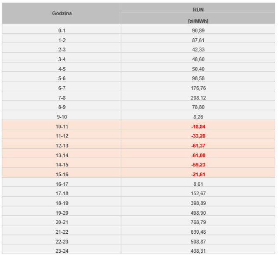Screen dimensions: 278x256
Task: Click the Godzina column header
Action: point(62,13)
